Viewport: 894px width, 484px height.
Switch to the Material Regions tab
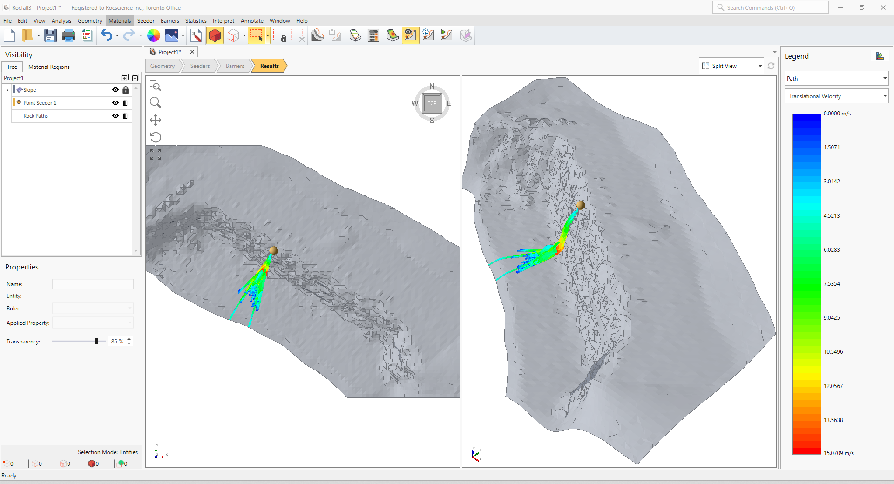pos(49,67)
